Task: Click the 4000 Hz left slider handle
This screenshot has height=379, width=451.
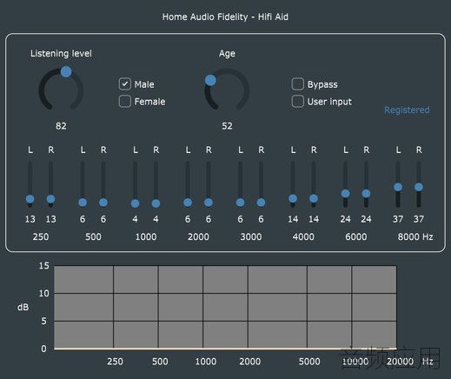Action: (293, 198)
